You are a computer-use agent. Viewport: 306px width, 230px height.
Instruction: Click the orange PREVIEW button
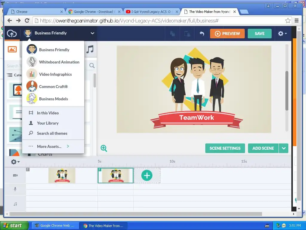coord(227,34)
